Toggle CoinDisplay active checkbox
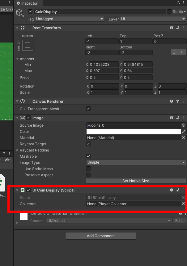This screenshot has height=266, width=187. 30,11
